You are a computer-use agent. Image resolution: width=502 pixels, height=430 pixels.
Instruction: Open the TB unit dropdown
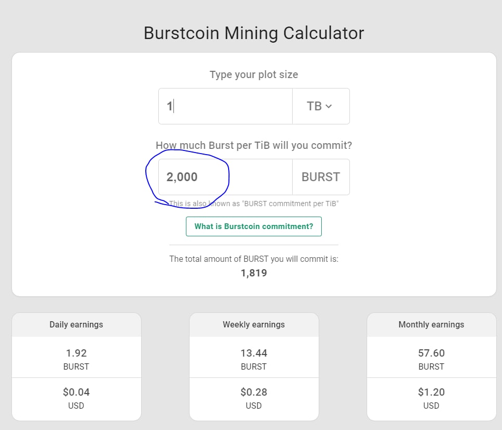point(320,106)
